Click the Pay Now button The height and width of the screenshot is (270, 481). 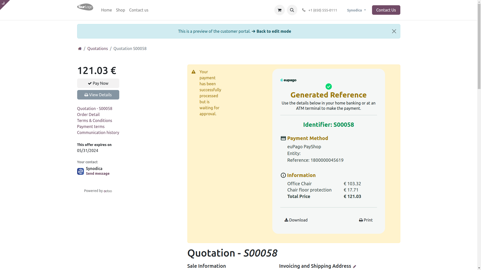pos(98,83)
